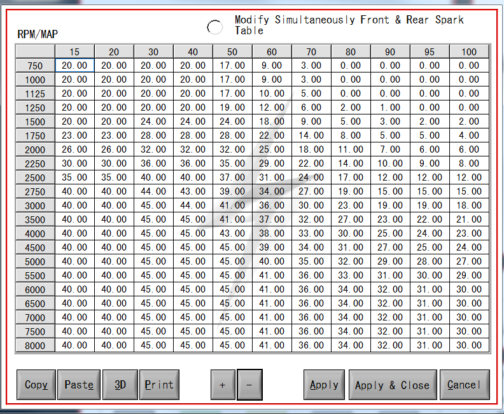Click the cell at 2500 RPM, MAP 60
The image size is (504, 414).
[x=272, y=177]
